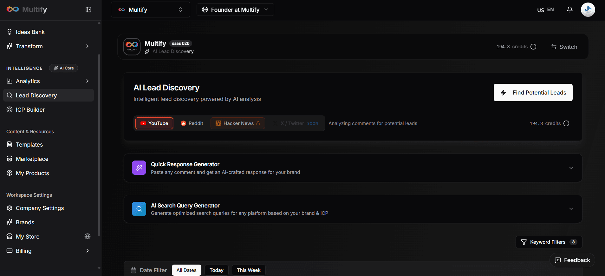Open Templates in the sidebar
The image size is (605, 276).
click(49, 145)
